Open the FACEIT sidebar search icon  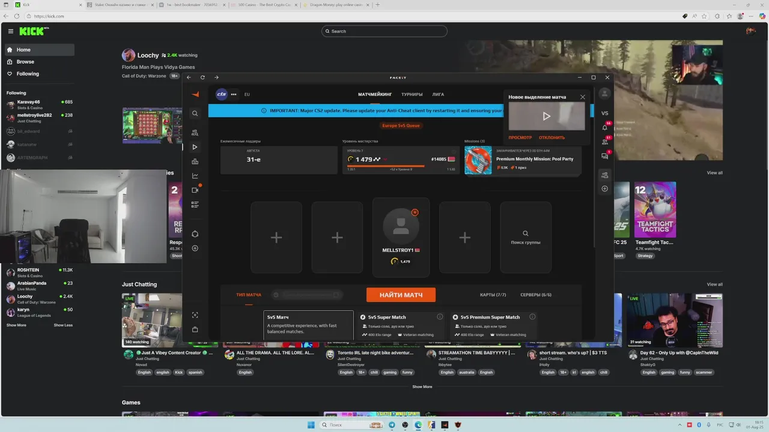pyautogui.click(x=195, y=113)
